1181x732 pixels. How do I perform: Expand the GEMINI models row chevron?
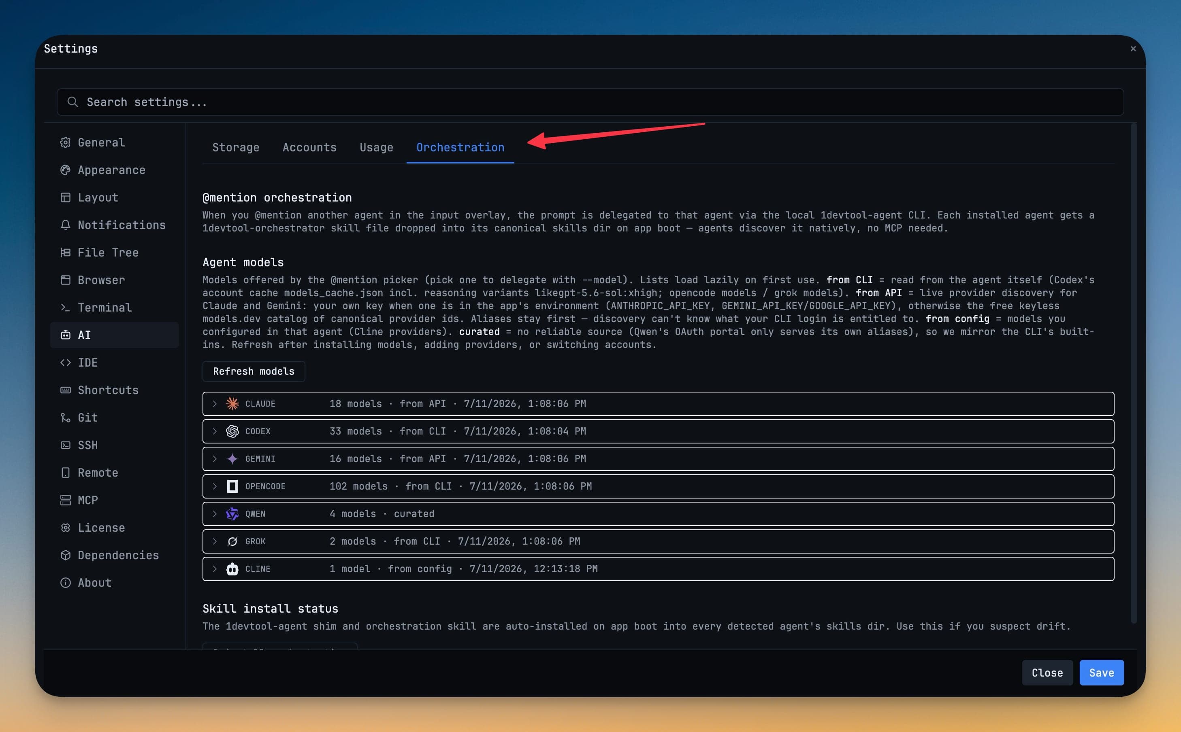point(215,459)
